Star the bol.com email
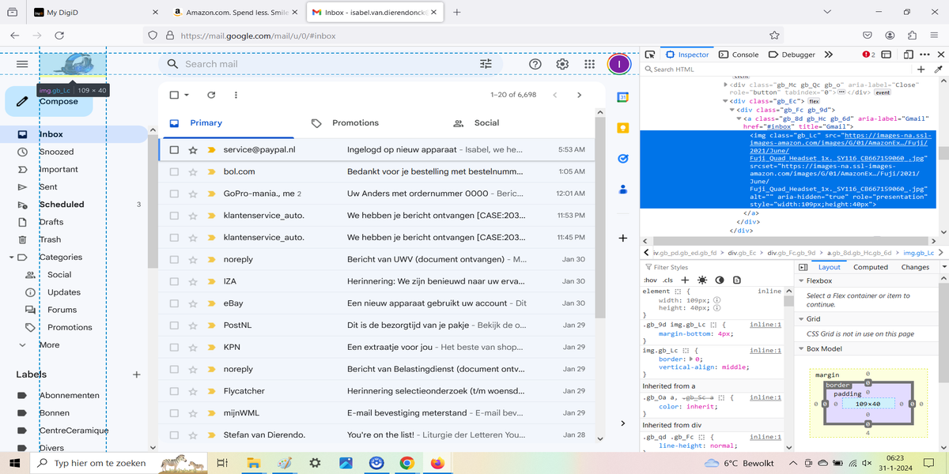The width and height of the screenshot is (949, 474). point(193,171)
